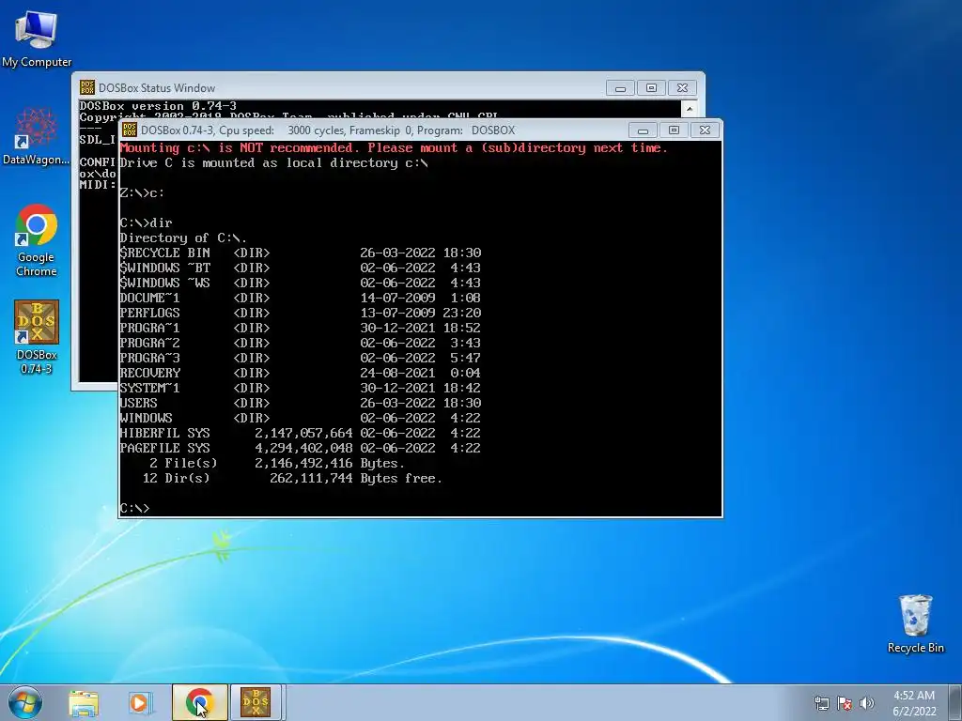Click the '12 Dir(s)' bytes free line
Image resolution: width=962 pixels, height=721 pixels.
[x=292, y=478]
